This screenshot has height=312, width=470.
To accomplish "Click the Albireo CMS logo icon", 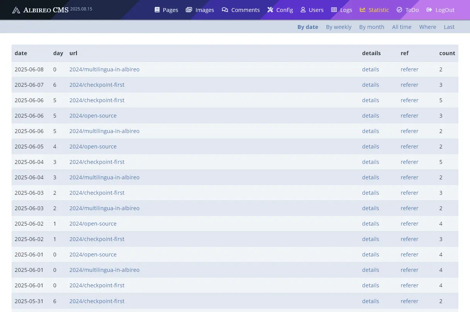I will point(16,10).
